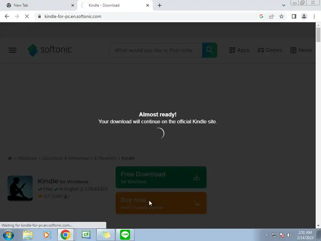Open the Games section
This screenshot has height=241, width=321.
pyautogui.click(x=270, y=50)
